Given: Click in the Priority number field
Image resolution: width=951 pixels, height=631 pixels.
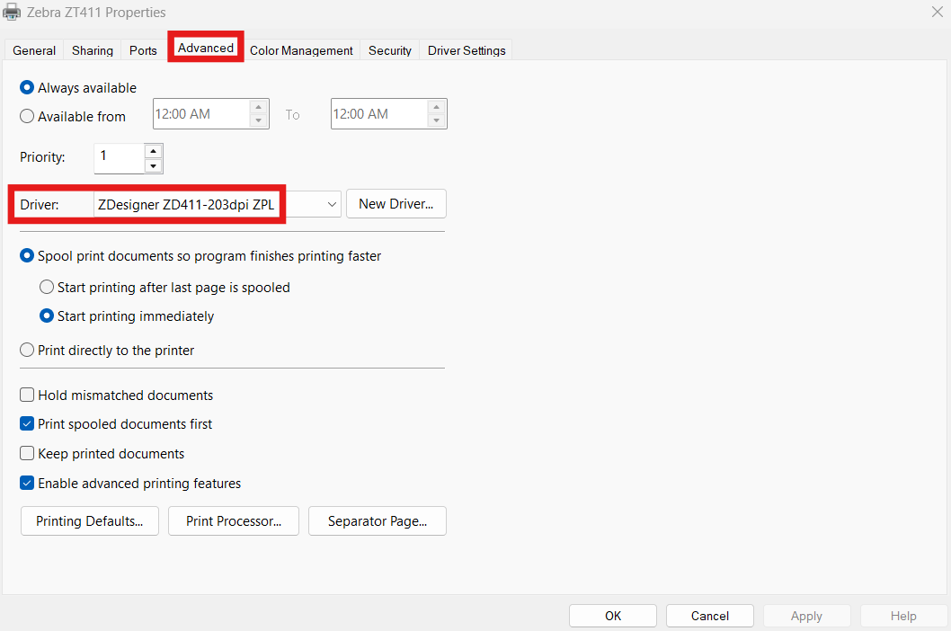Looking at the screenshot, I should coord(118,157).
